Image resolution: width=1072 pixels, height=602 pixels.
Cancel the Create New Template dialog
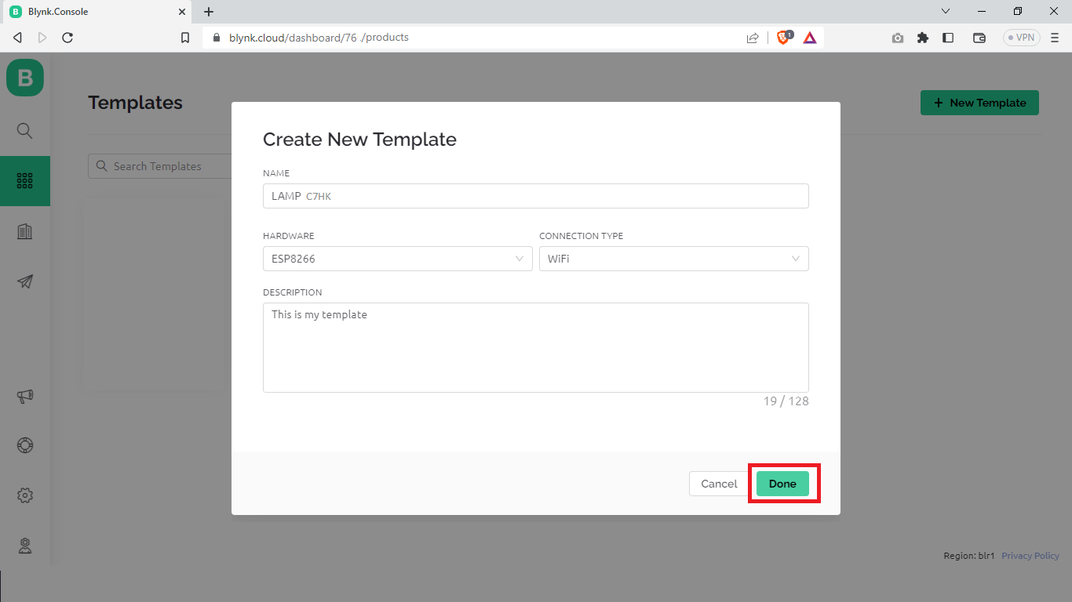point(719,484)
